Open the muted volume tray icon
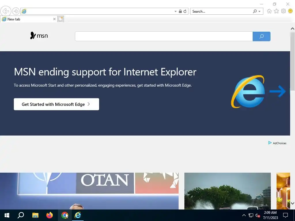The height and width of the screenshot is (221, 295). tap(258, 215)
